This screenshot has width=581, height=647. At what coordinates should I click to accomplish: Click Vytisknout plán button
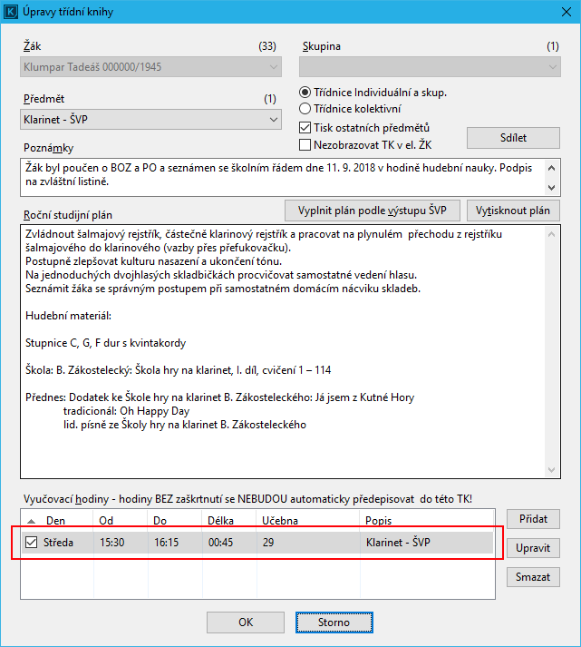pyautogui.click(x=514, y=211)
